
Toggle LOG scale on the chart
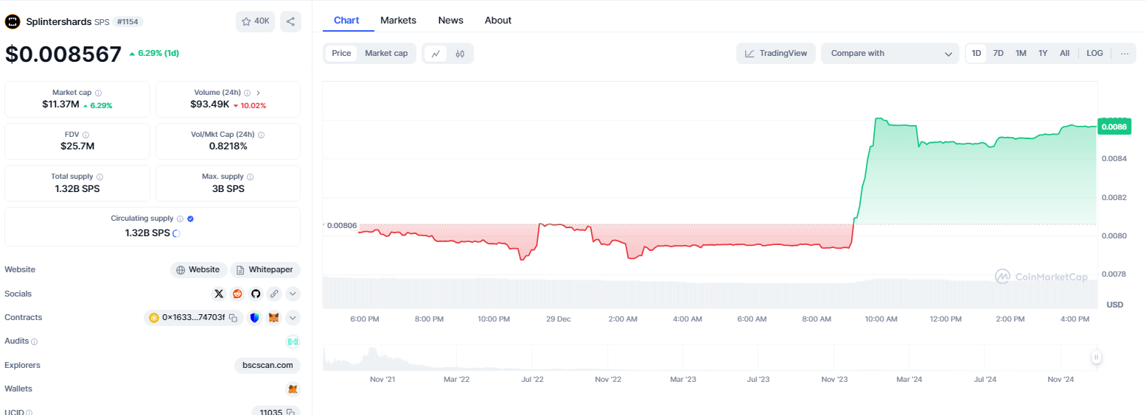point(1095,53)
